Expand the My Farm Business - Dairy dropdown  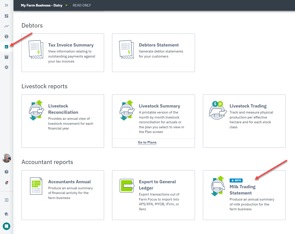coord(44,5)
